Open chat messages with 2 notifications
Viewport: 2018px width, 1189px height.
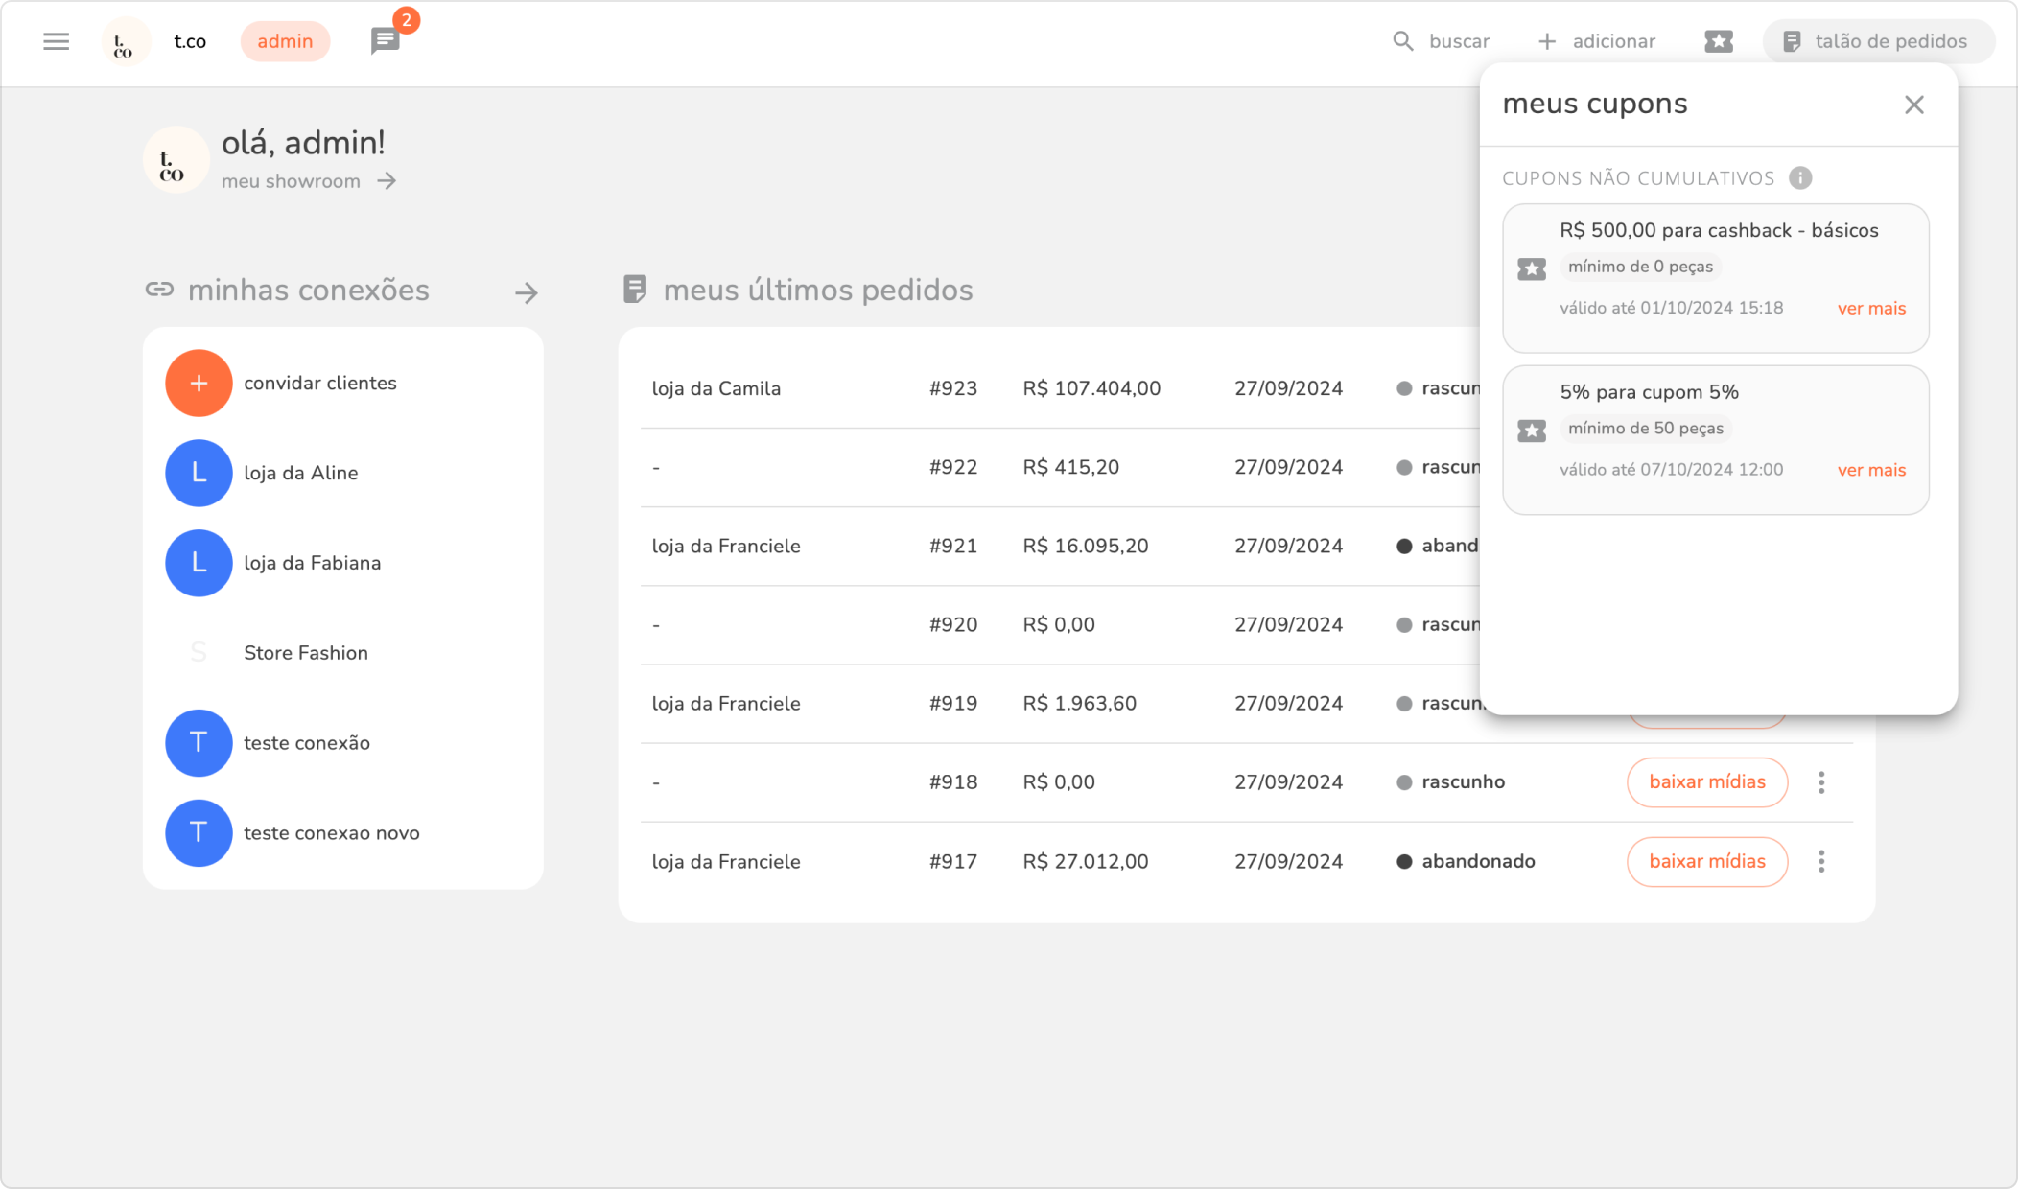386,41
